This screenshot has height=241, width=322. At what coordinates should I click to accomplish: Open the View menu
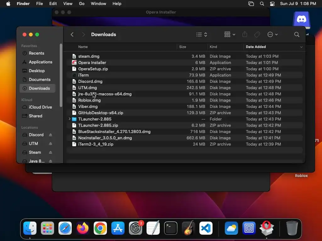tap(68, 4)
